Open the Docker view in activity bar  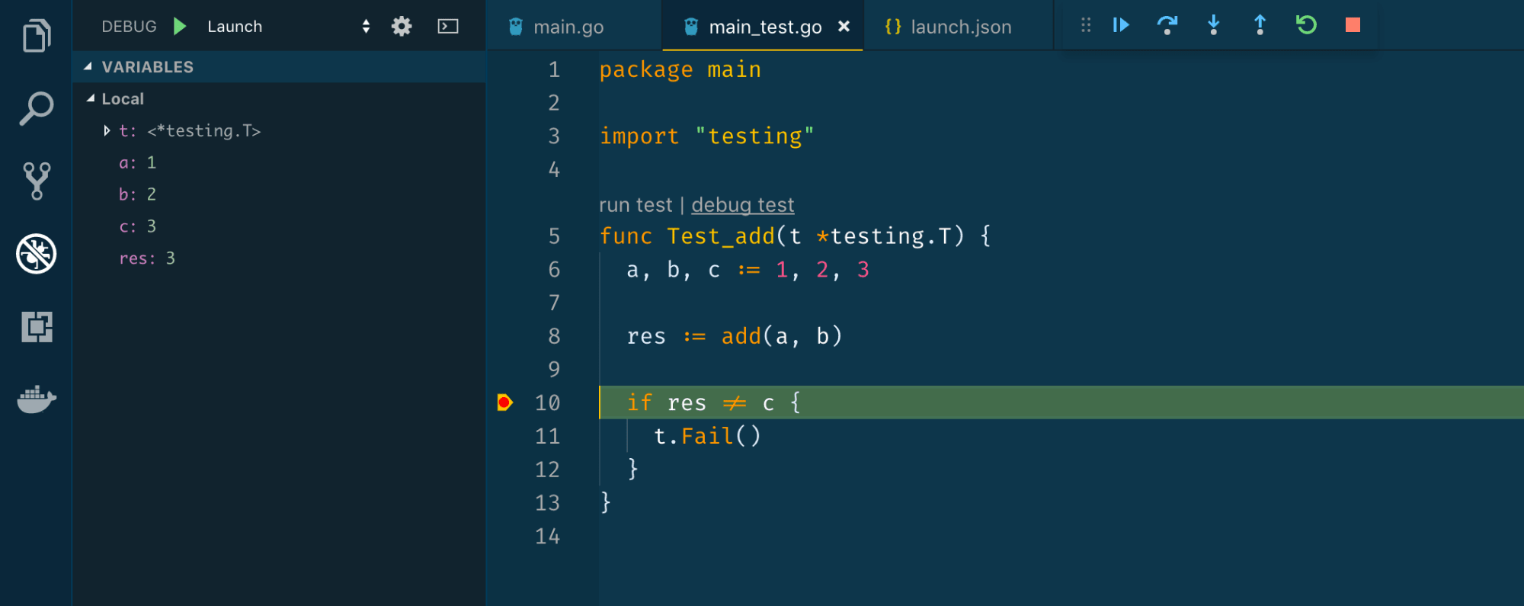[36, 399]
